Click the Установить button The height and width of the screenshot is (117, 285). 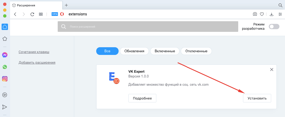pos(257,98)
